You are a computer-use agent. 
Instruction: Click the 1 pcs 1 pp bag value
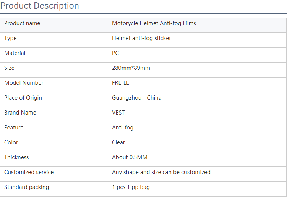(x=131, y=187)
